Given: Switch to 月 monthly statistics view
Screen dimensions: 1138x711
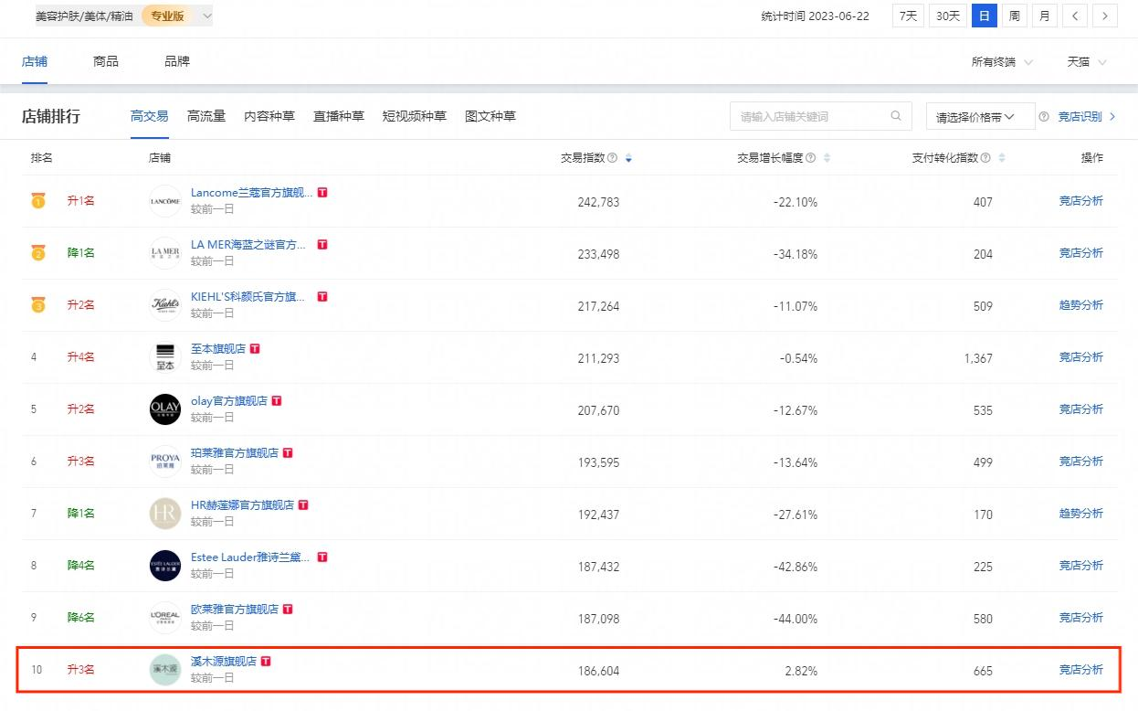Looking at the screenshot, I should [1044, 16].
